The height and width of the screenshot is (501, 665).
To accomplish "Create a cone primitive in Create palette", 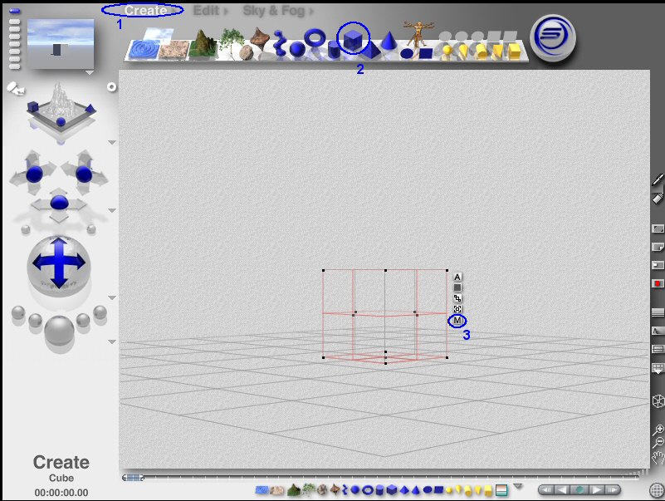I will click(388, 41).
